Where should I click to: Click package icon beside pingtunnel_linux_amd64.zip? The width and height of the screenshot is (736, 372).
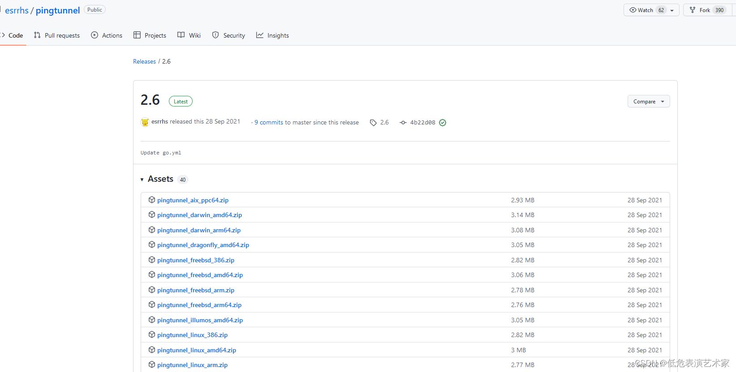[152, 350]
